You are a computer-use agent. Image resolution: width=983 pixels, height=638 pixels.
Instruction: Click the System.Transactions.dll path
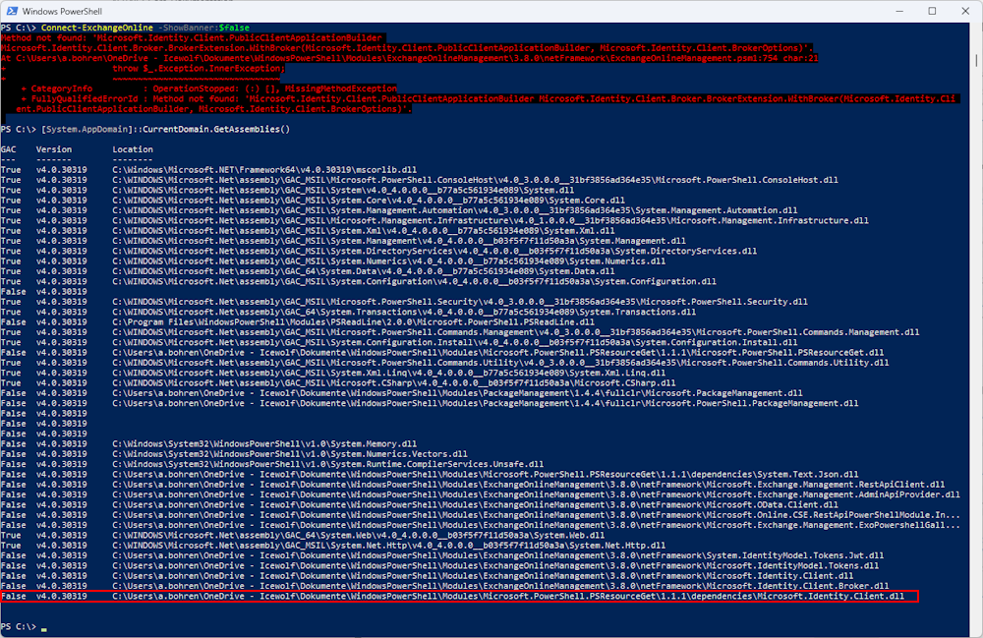(x=404, y=312)
